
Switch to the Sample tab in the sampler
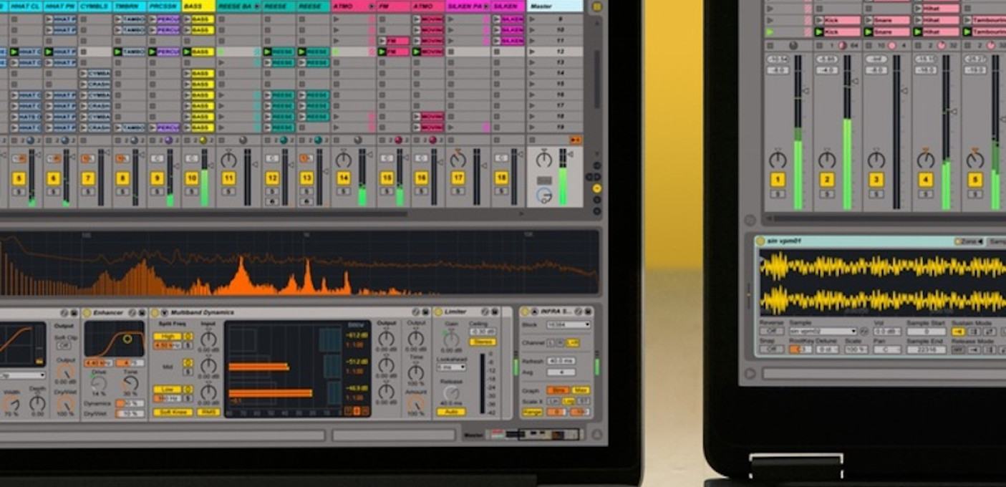pos(998,241)
